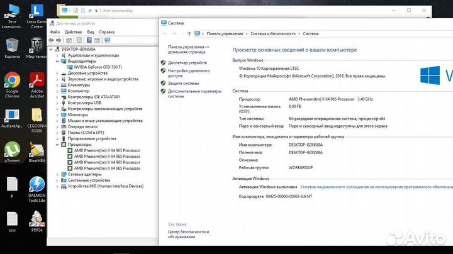453x254 pixels.
Task: Maximize the Этот компьютер explorer window
Action: 409,11
